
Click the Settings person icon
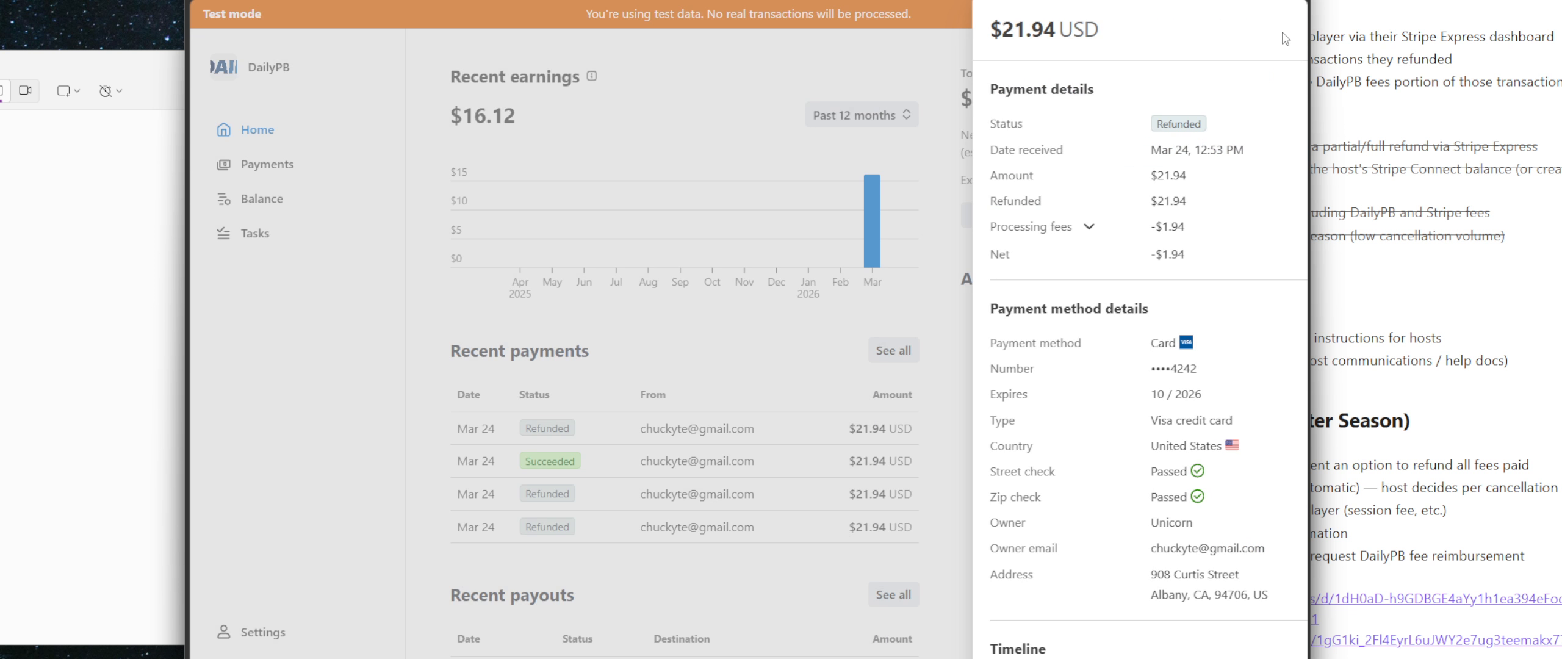(224, 632)
